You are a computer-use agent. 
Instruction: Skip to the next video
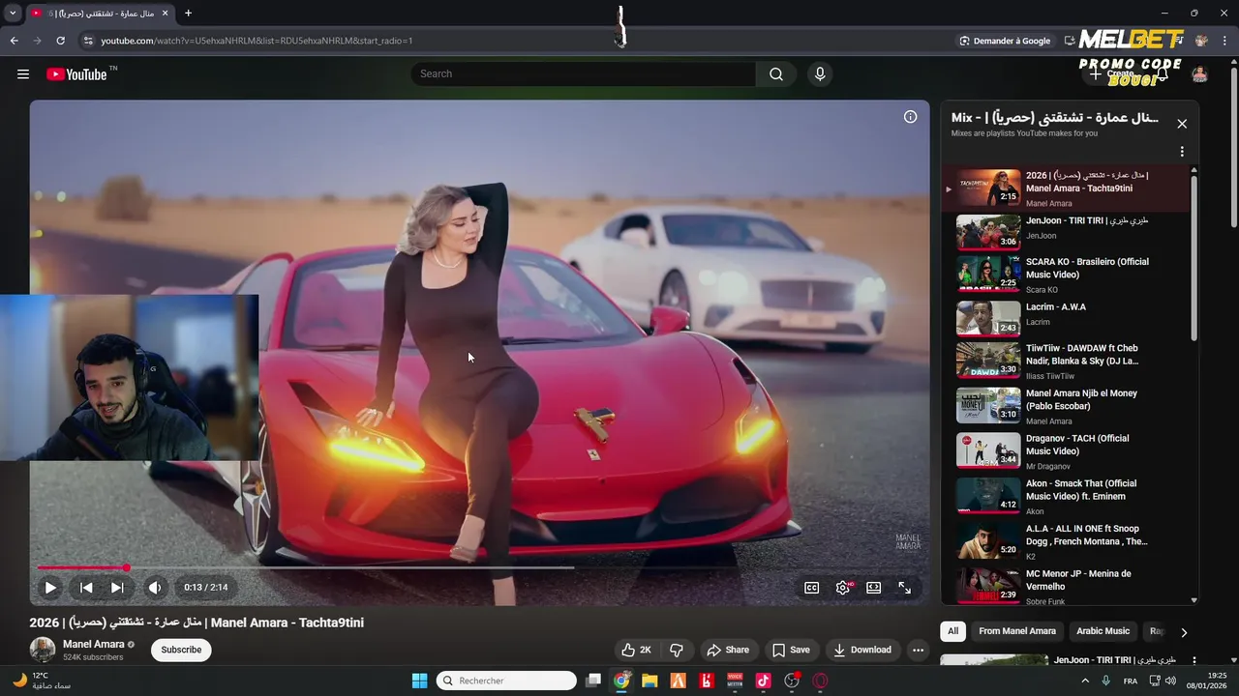117,587
